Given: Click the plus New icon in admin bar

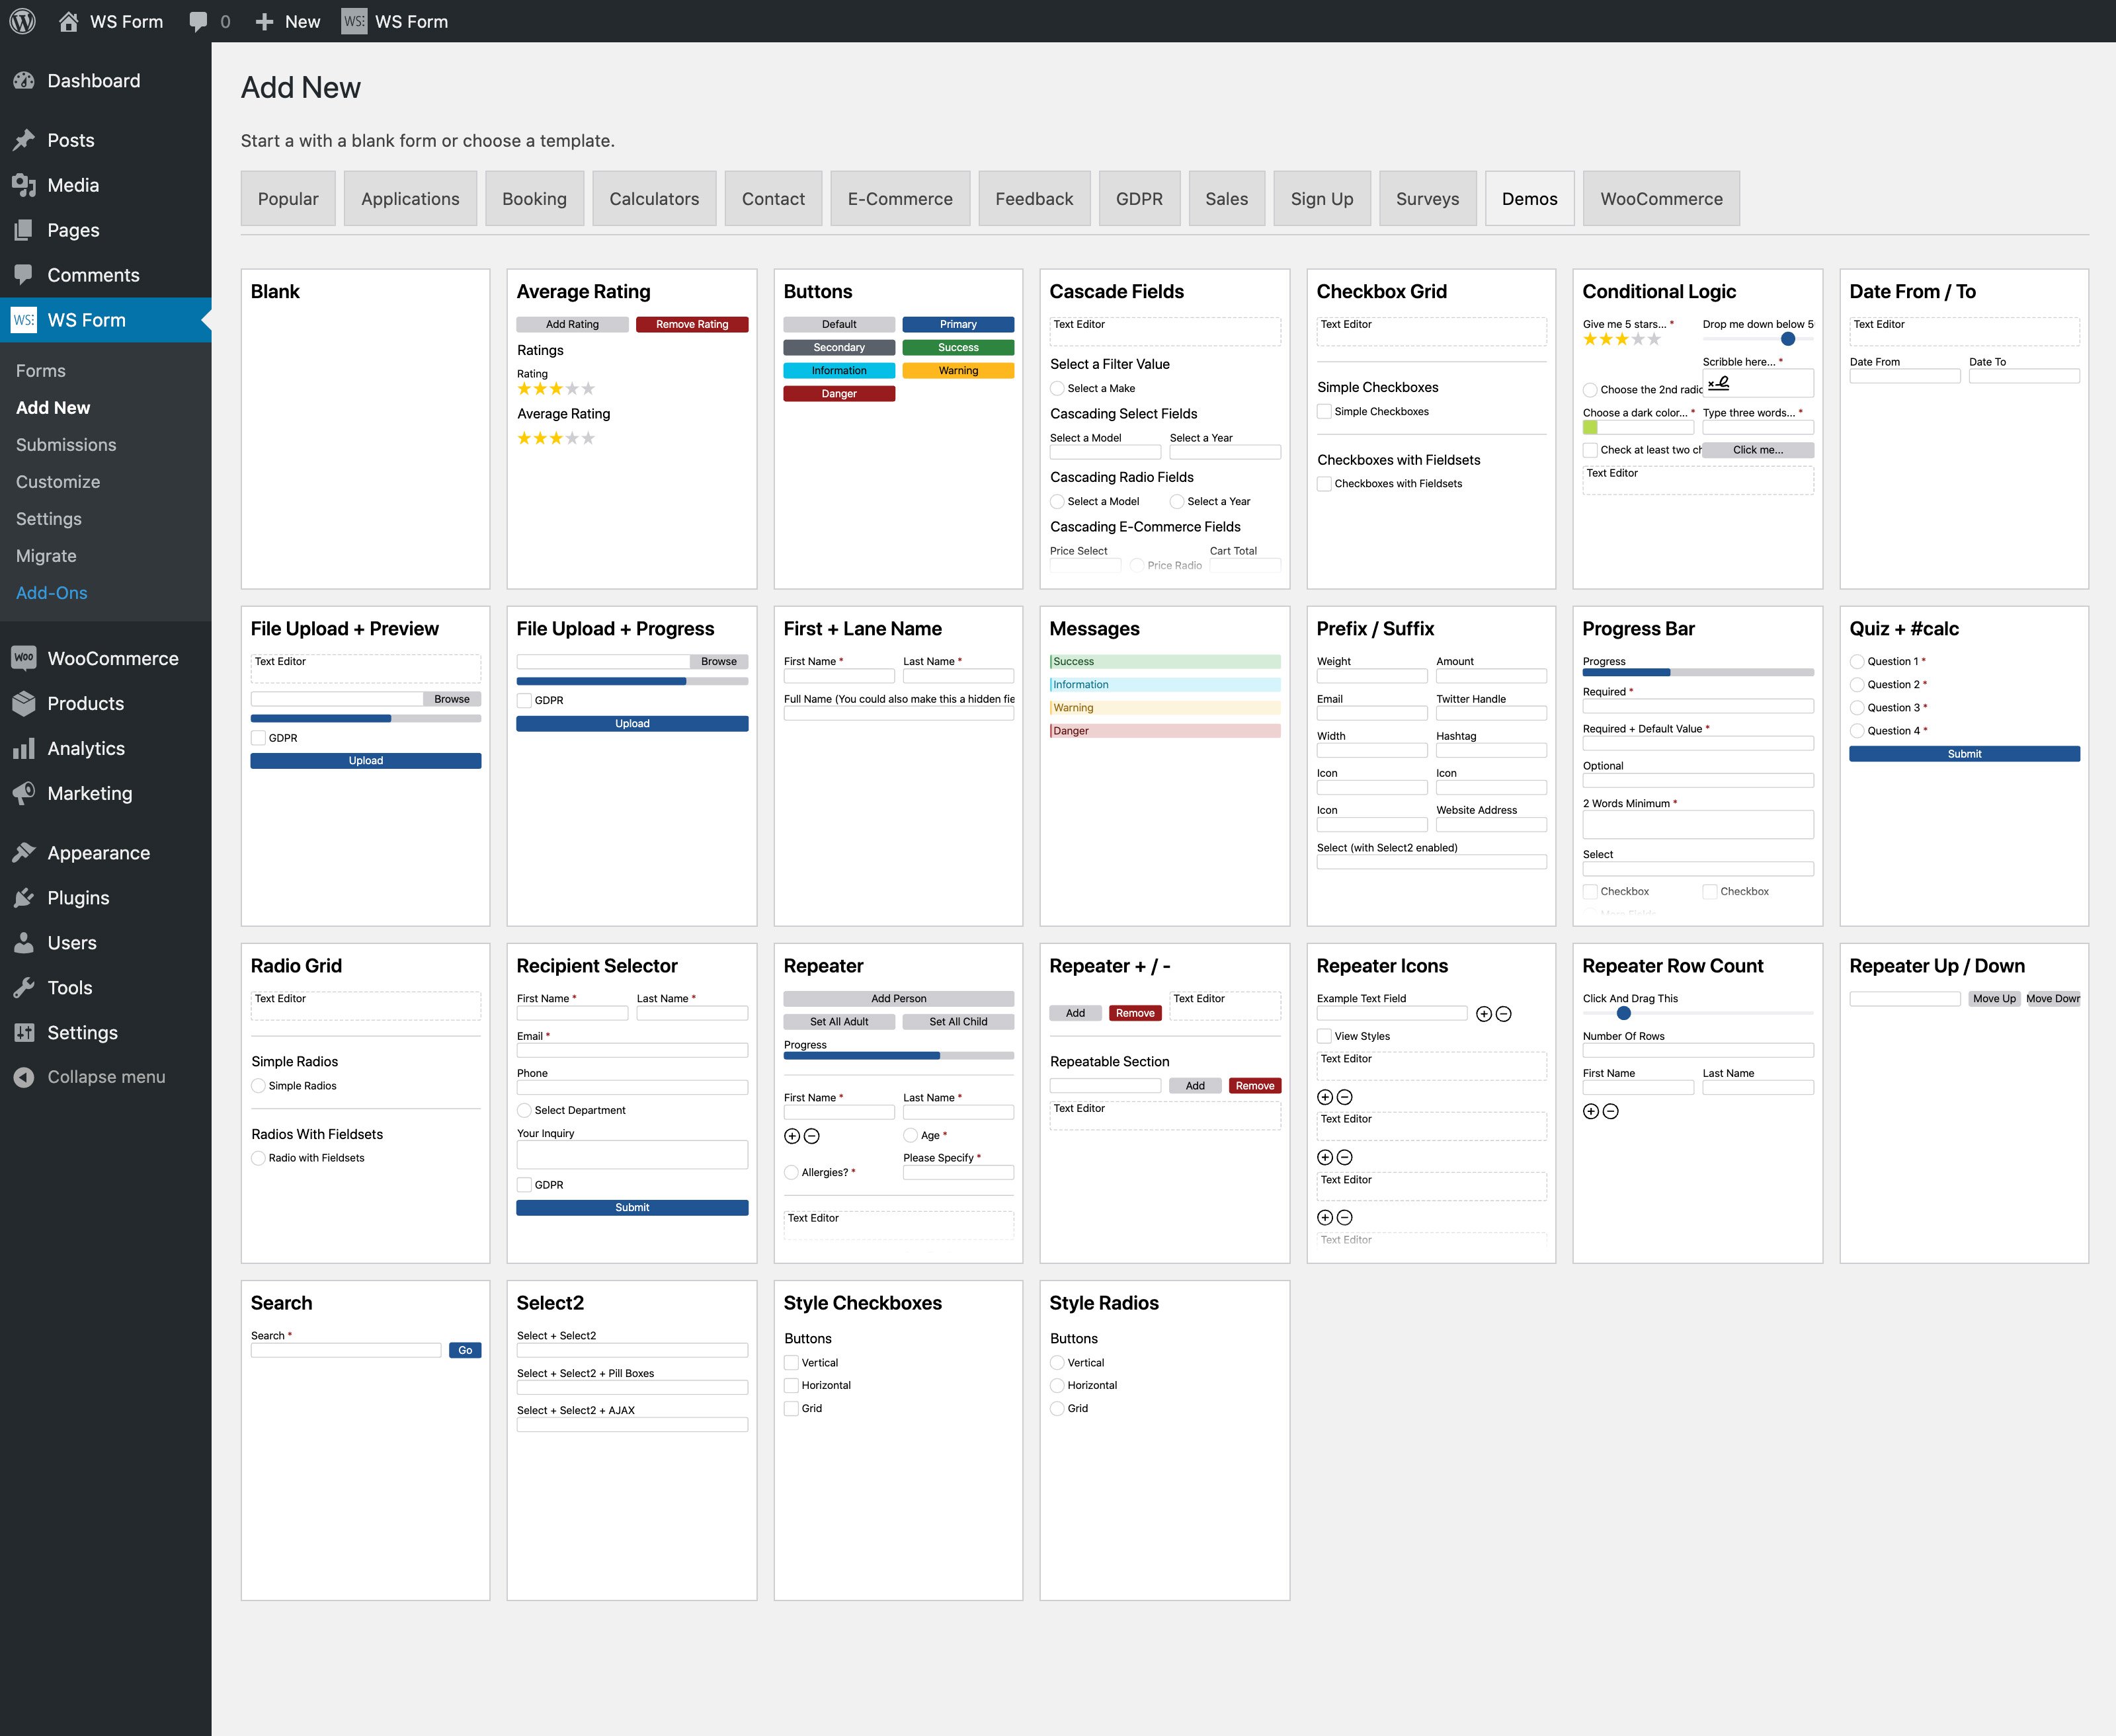Looking at the screenshot, I should 264,21.
